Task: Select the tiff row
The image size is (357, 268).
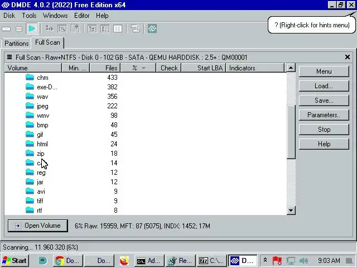Action: [145, 201]
